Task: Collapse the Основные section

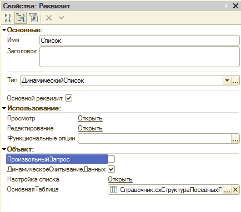Action: coord(4,30)
